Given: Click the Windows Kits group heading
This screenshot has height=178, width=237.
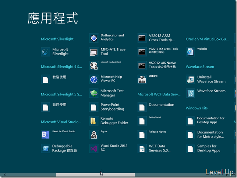Looking at the screenshot, I should (x=197, y=108).
